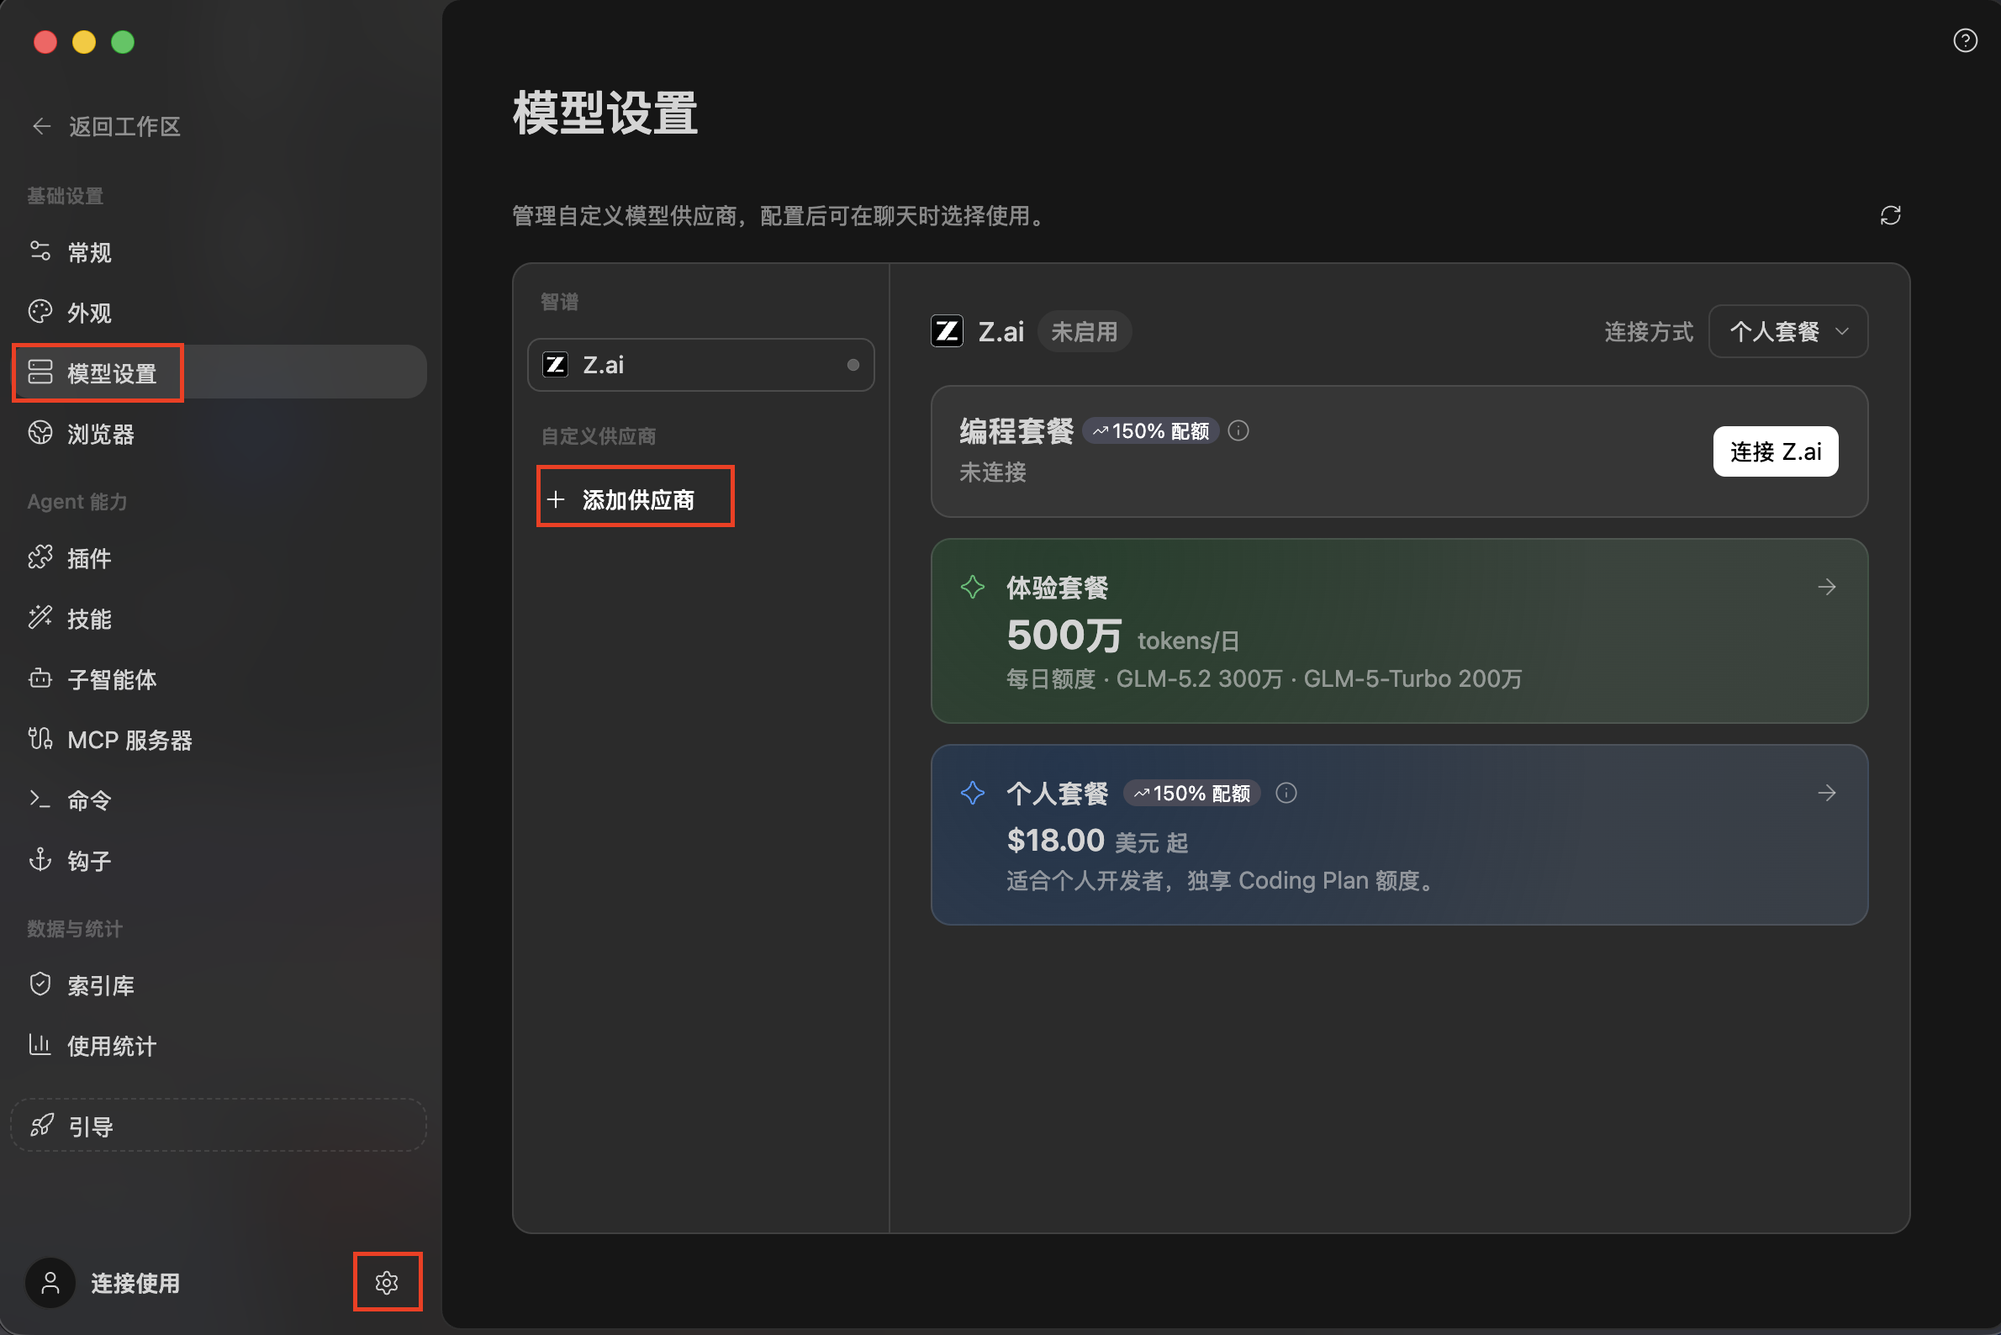Click the 500万 tokens/日 text

1122,636
